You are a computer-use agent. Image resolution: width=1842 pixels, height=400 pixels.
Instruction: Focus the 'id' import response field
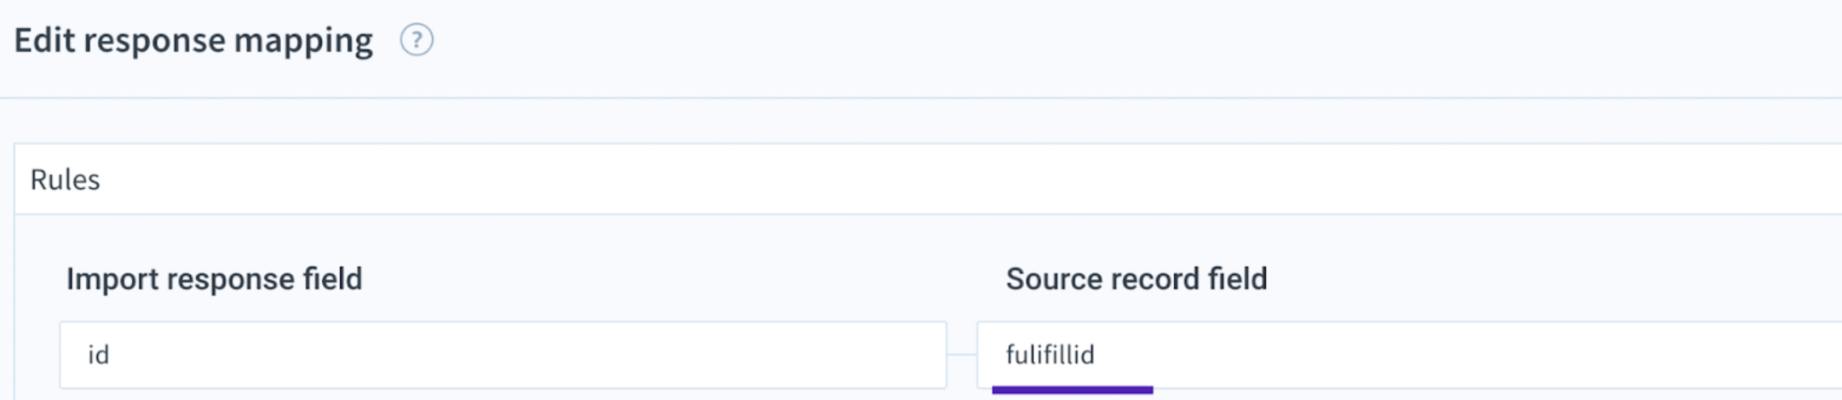(503, 355)
